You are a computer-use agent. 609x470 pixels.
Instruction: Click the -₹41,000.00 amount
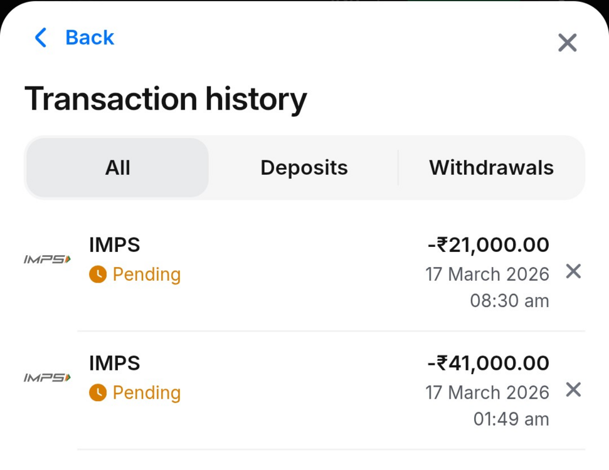click(x=488, y=363)
